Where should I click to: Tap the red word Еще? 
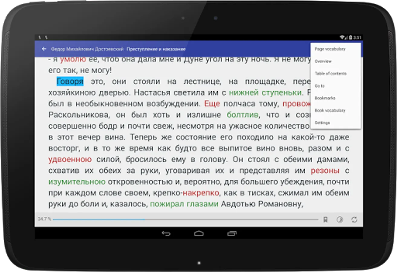click(x=212, y=104)
